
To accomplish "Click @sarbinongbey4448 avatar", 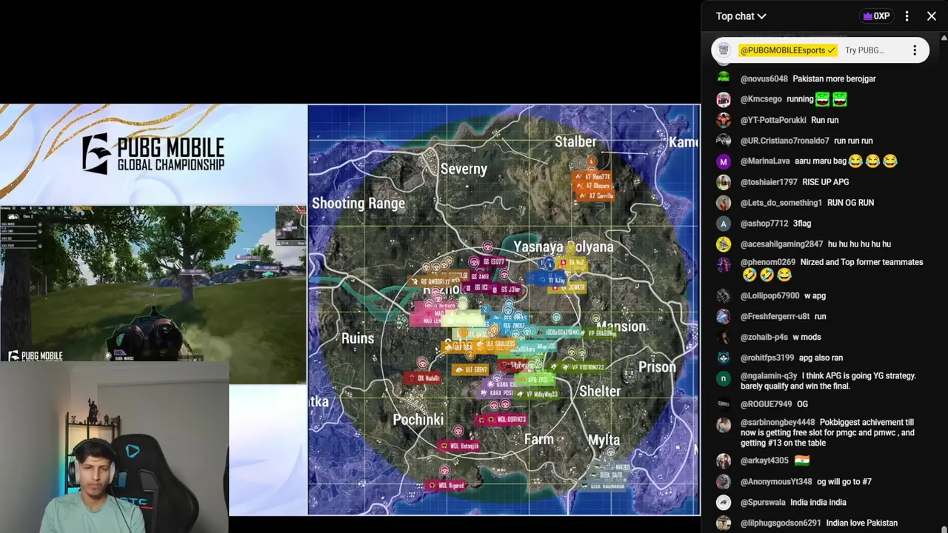I will pyautogui.click(x=724, y=425).
